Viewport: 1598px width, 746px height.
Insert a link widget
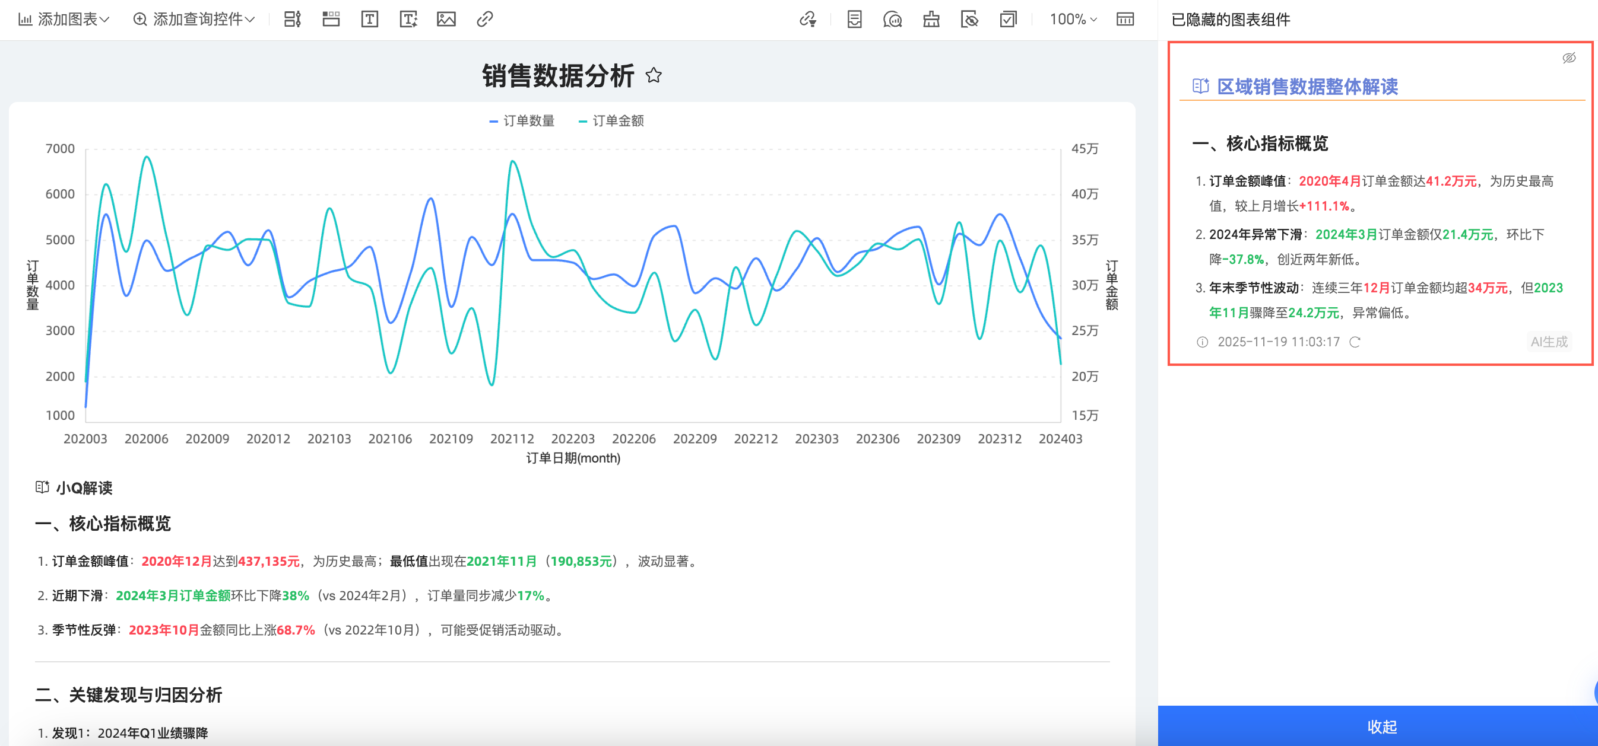point(484,19)
